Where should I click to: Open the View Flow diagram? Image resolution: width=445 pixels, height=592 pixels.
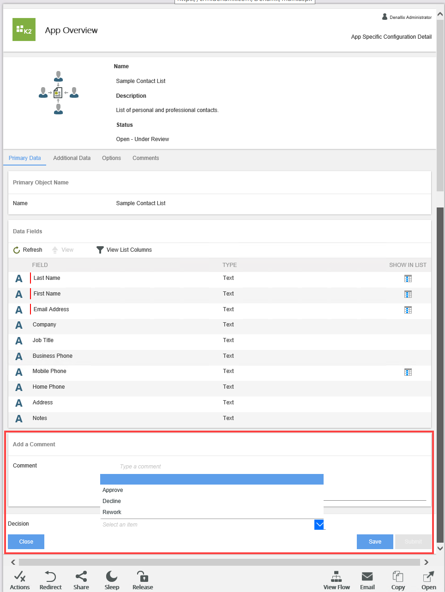point(337,577)
